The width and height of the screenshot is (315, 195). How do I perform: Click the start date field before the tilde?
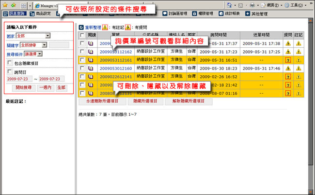(19, 79)
